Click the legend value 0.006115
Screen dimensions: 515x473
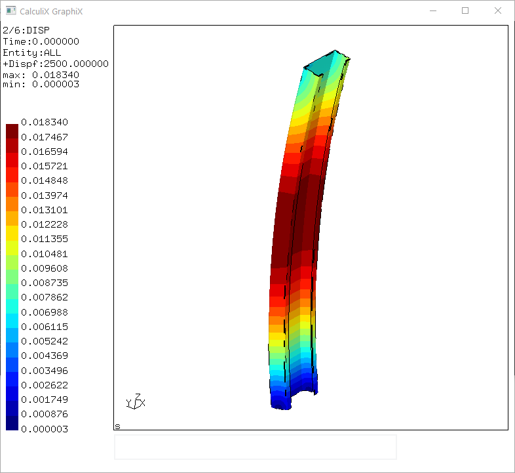(x=45, y=327)
